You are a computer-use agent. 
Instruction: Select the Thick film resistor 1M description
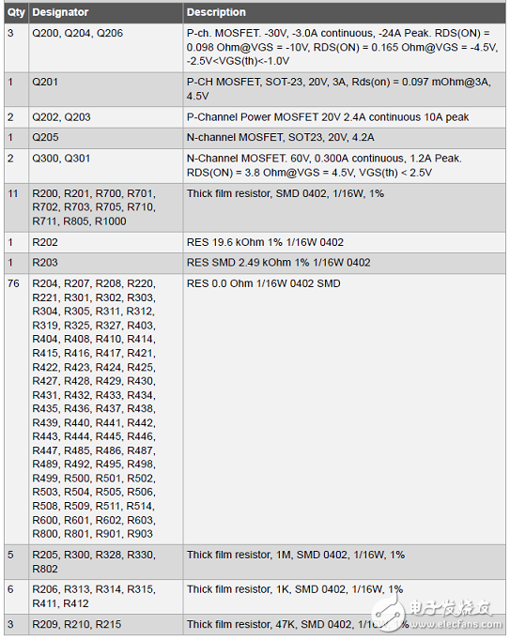tap(296, 556)
